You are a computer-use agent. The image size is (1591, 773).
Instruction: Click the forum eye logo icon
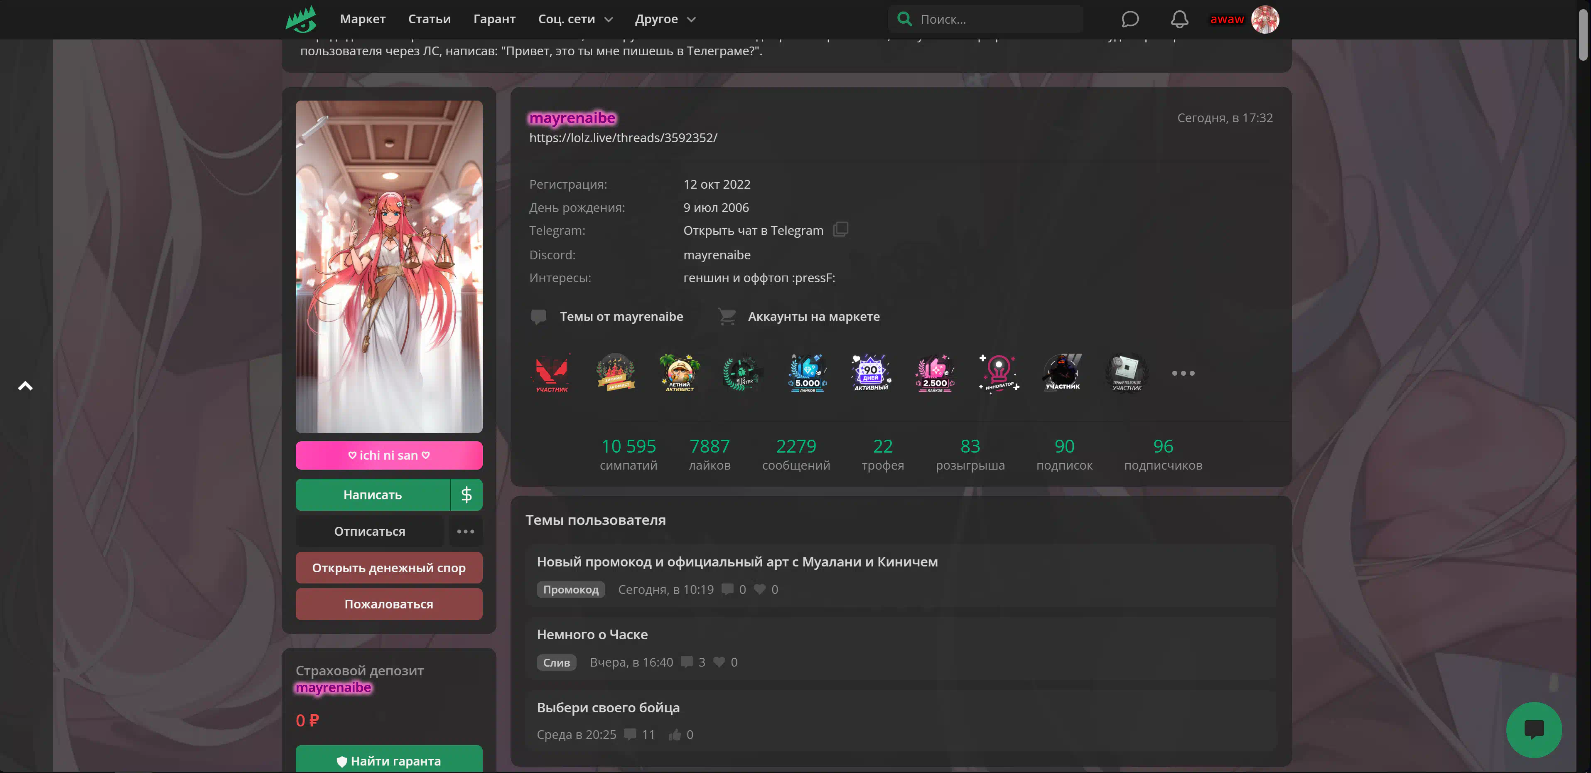301,19
